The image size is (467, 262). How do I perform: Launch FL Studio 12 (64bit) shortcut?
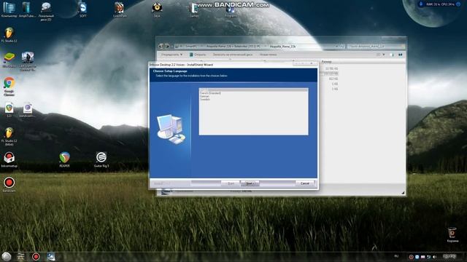coord(9,136)
